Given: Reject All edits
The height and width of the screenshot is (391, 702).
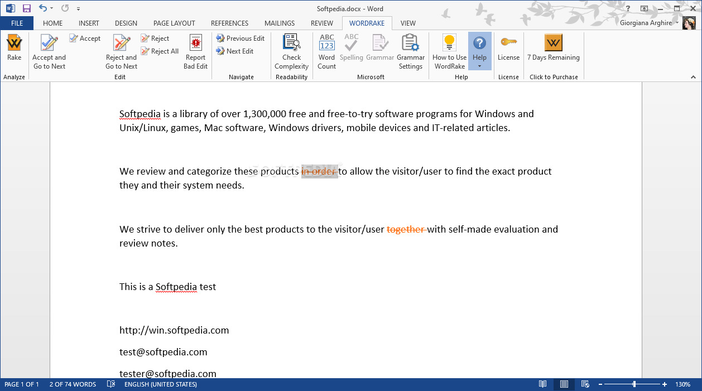Looking at the screenshot, I should [160, 51].
